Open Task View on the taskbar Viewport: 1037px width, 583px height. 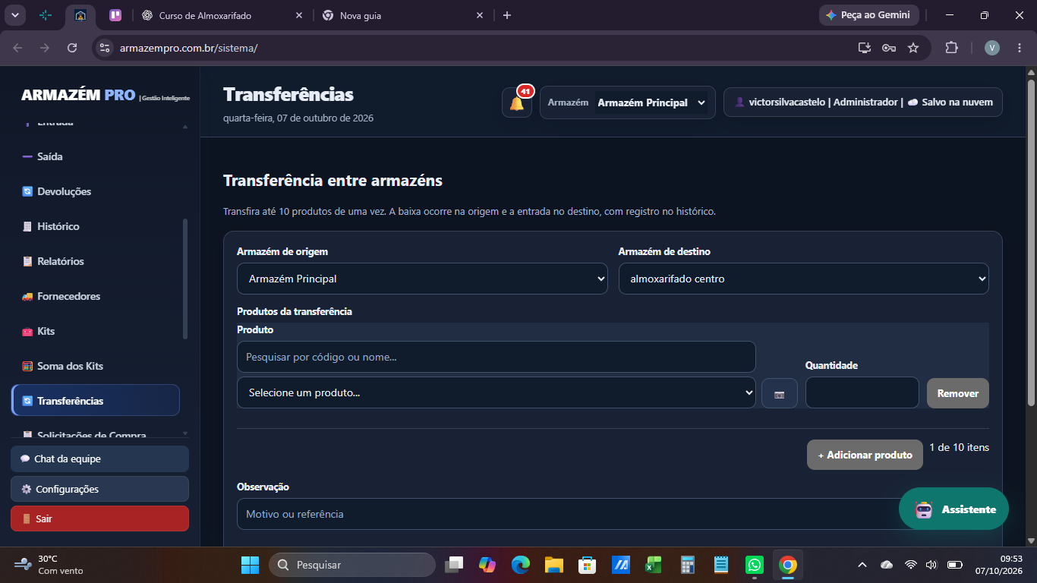pos(454,565)
